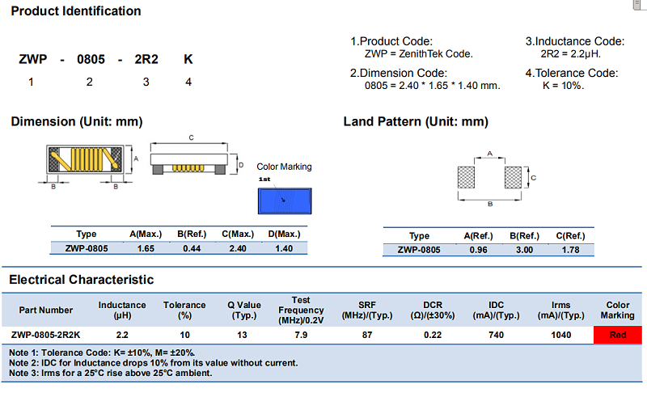Viewport: 647px width, 397px height.
Task: Click the top-view inductor coil diagram
Action: [85, 159]
